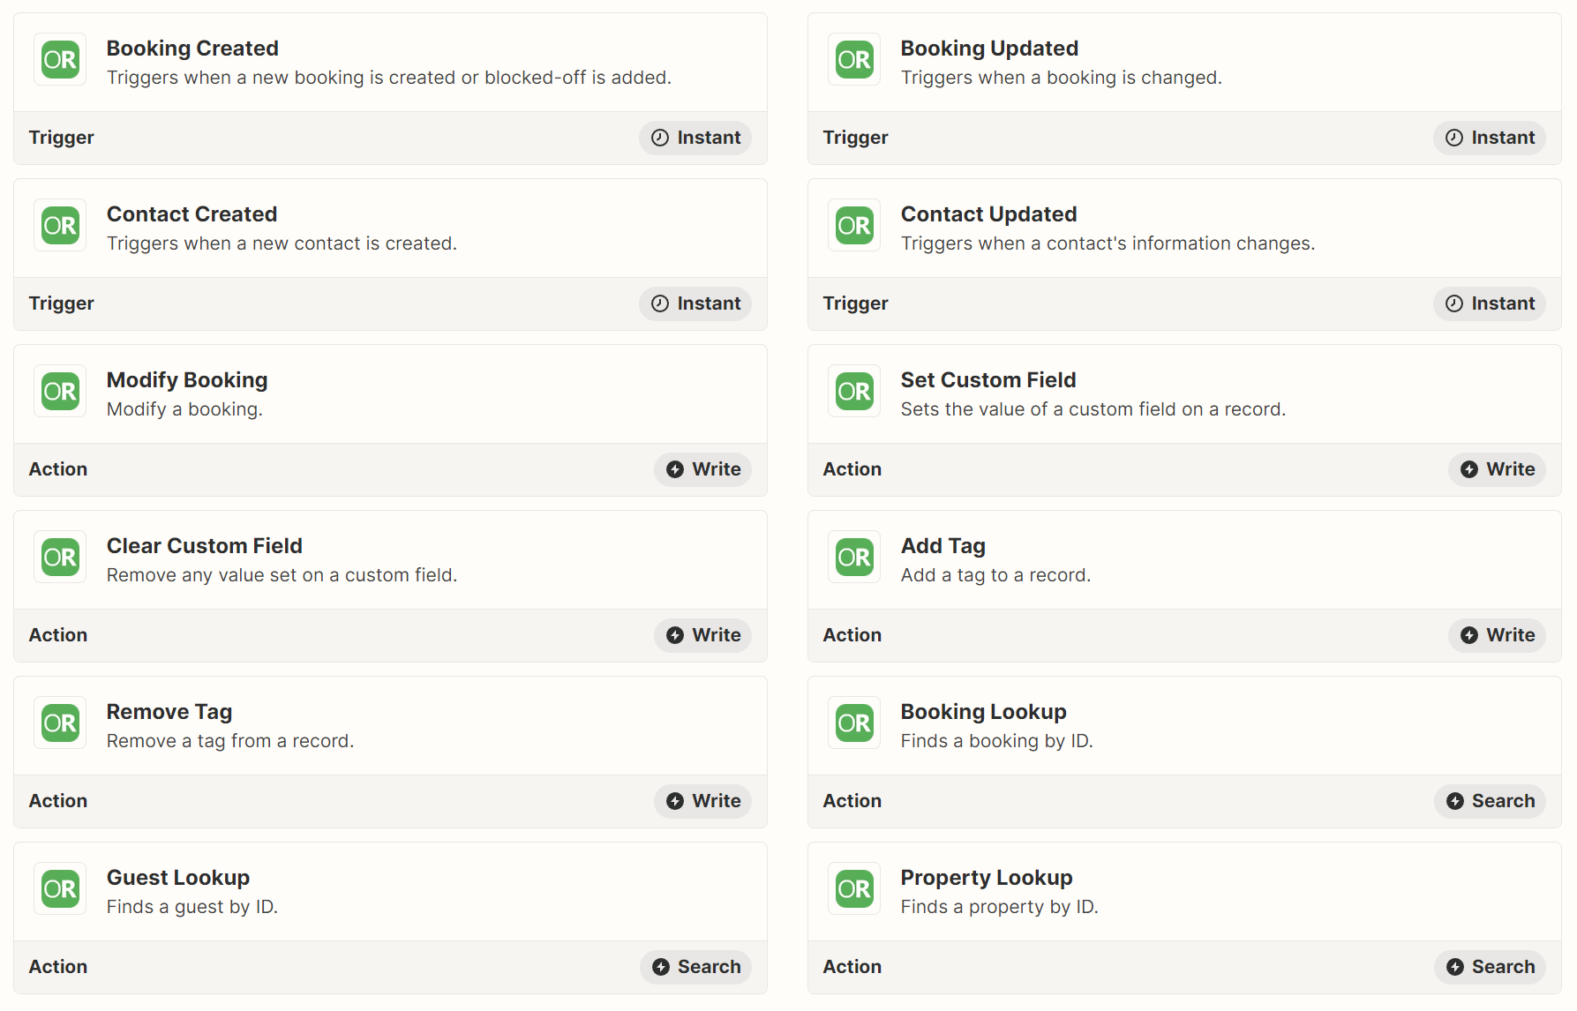The image size is (1577, 1011).
Task: Click the Search badge on Booking Lookup
Action: tap(1490, 801)
